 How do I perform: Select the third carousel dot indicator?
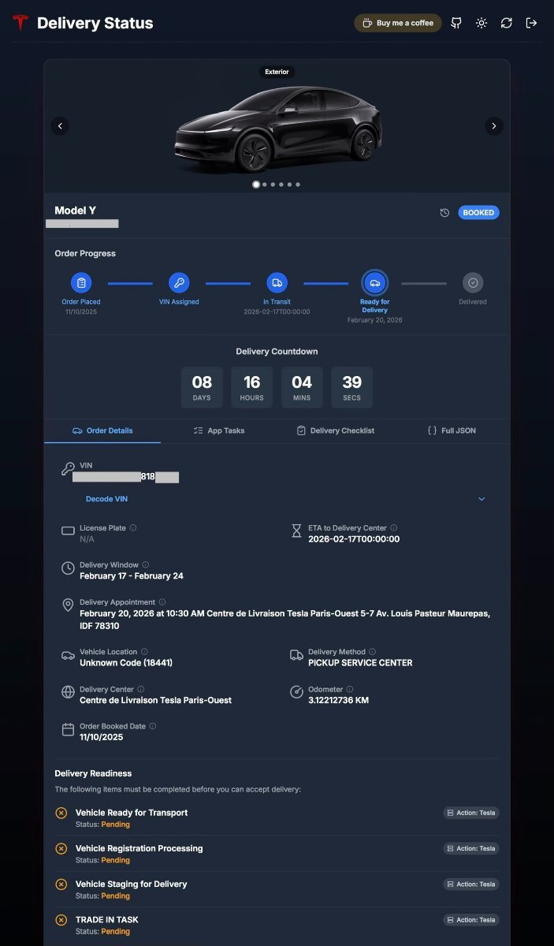(x=273, y=184)
